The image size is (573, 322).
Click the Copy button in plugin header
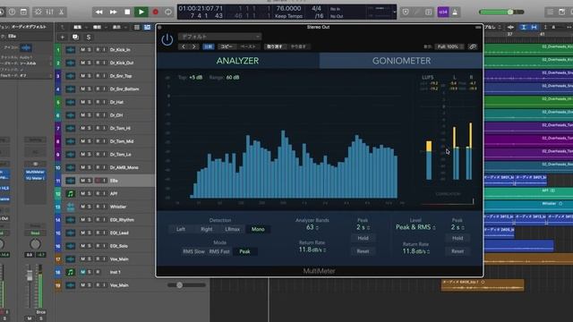tap(227, 47)
